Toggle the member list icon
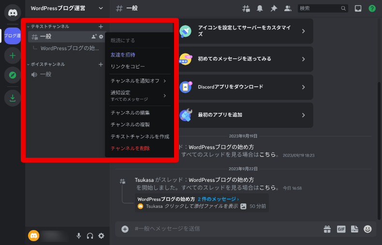The height and width of the screenshot is (245, 382). click(288, 9)
